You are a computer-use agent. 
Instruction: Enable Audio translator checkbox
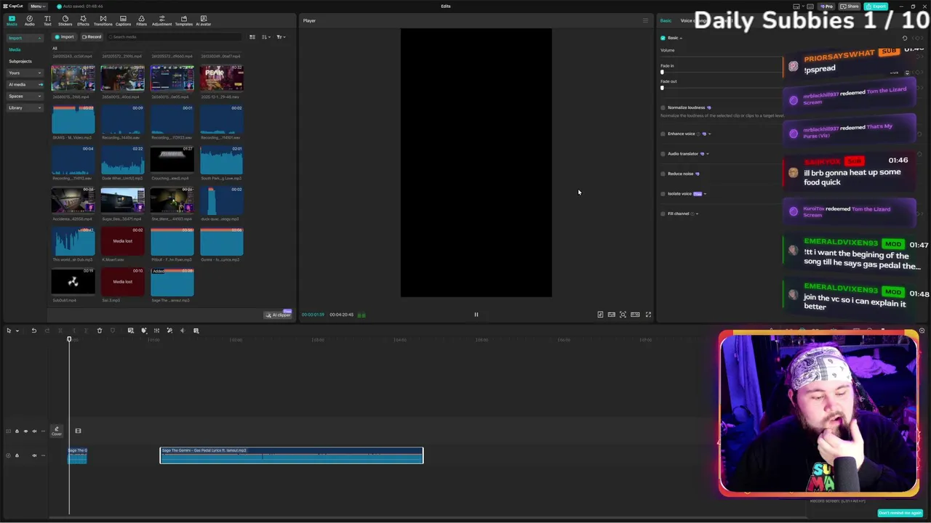[x=663, y=154]
